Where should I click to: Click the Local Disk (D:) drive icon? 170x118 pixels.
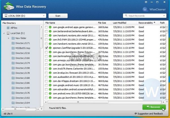[x=8, y=33]
